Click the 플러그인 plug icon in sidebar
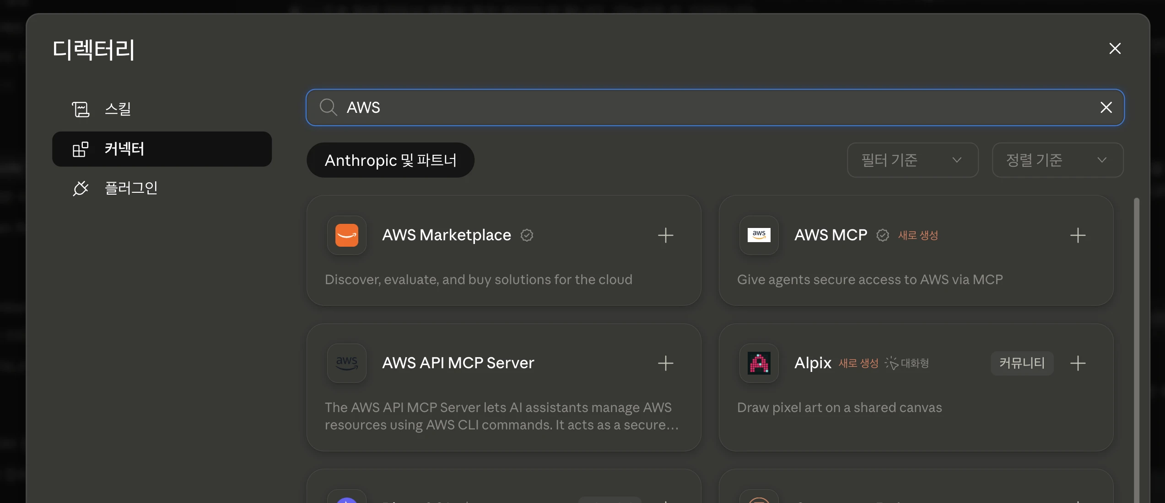The width and height of the screenshot is (1165, 503). [x=81, y=188]
